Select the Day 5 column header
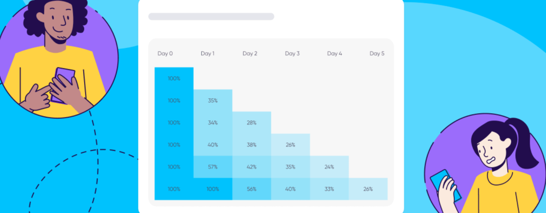Screen dimensions: 546x213 pos(377,54)
